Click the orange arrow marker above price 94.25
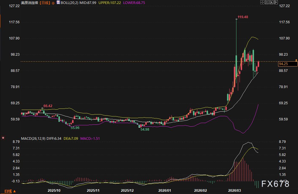 point(296,60)
